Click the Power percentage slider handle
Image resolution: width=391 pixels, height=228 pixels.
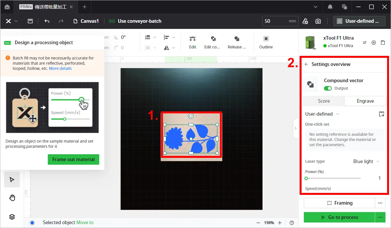coord(306,178)
